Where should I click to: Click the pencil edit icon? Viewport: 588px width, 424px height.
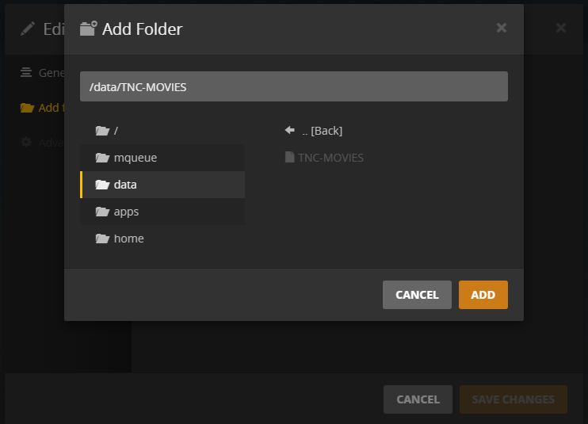28,29
